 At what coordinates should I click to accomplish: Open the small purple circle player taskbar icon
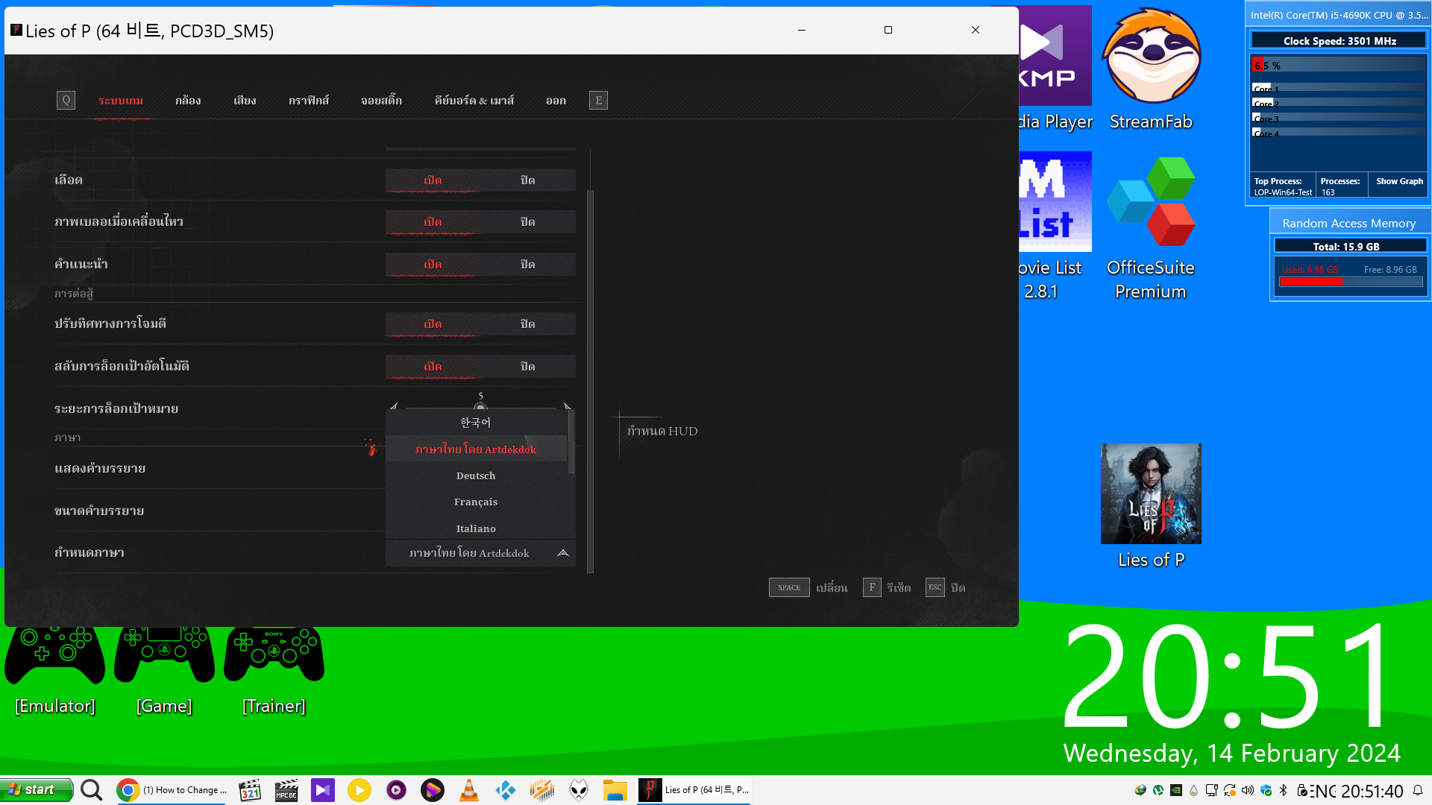396,790
